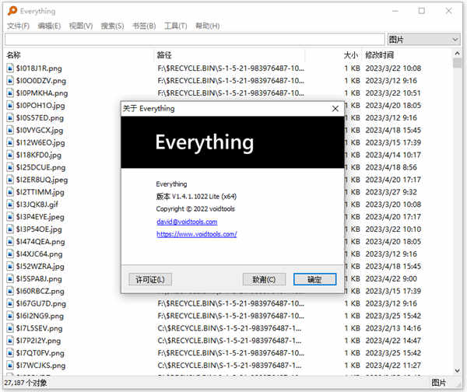
Task: Click path cell of $I018J1R.png row
Action: [x=231, y=68]
